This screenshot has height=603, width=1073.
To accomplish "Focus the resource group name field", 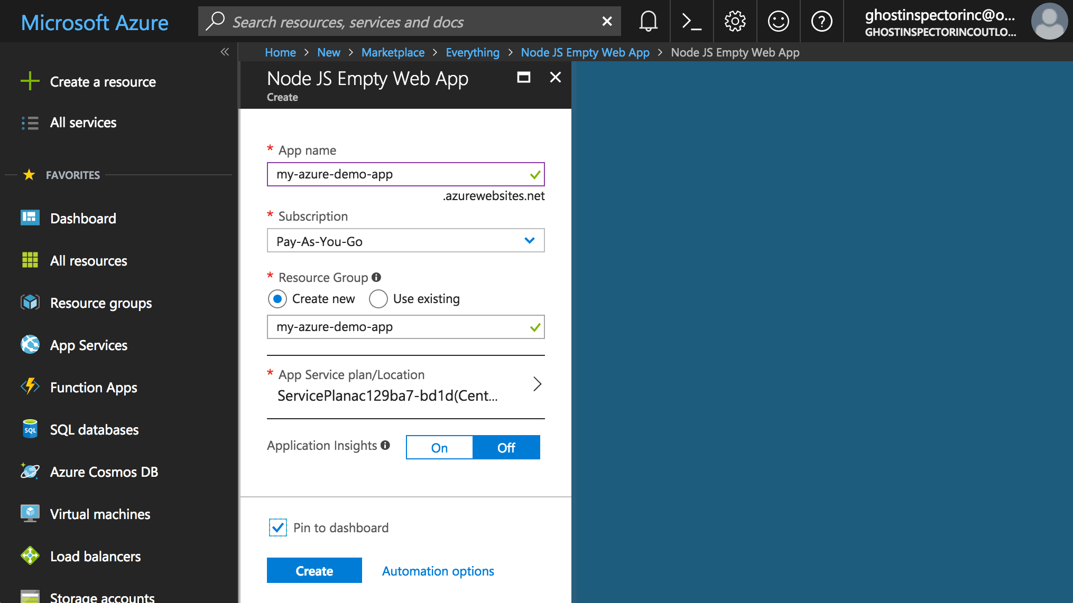I will 405,327.
